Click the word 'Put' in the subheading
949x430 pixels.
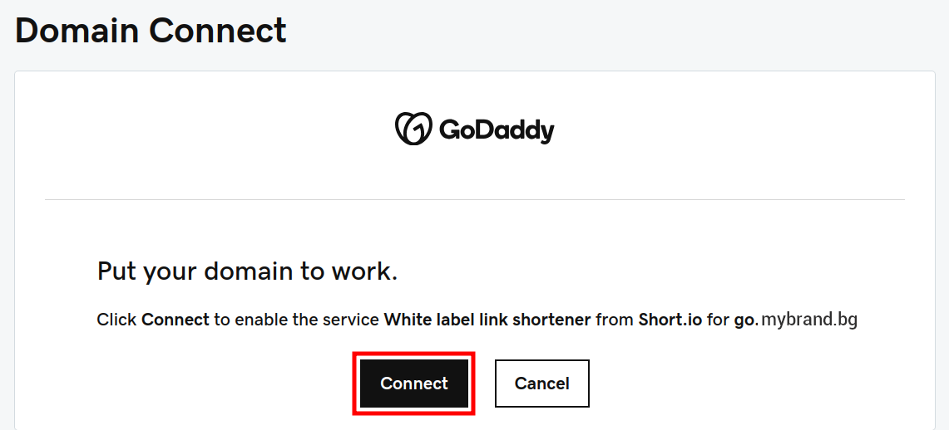116,271
